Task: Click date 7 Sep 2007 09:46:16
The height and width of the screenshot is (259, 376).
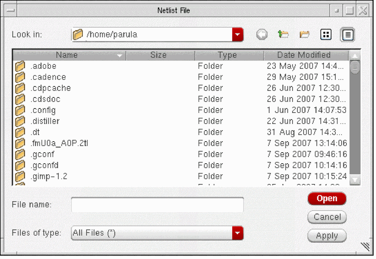Action: (x=307, y=154)
